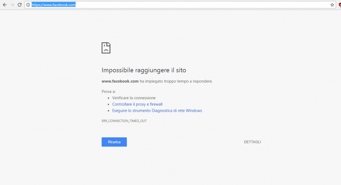Click the bold www.facebook.com text
Viewport: 341px width, 185px height.
(120, 81)
